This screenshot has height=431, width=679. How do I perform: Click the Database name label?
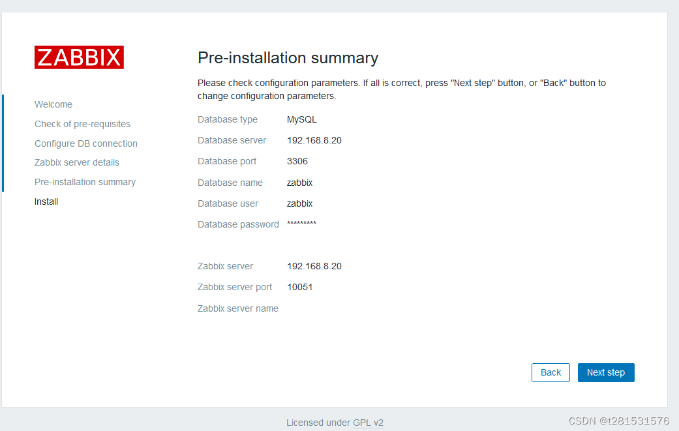(x=230, y=183)
